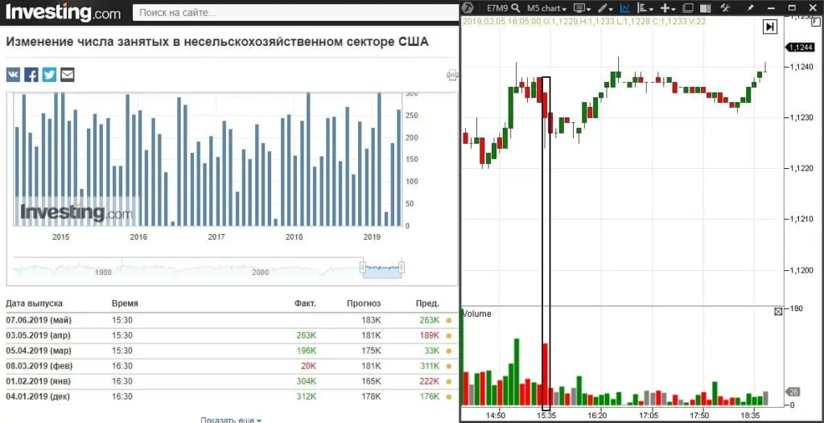
Task: Click the yellow dot in 03.05.2019 row
Action: click(x=448, y=335)
